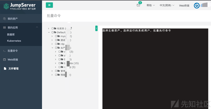Expand the 管理 node
Viewport: 211px width, 109px height.
(52, 71)
